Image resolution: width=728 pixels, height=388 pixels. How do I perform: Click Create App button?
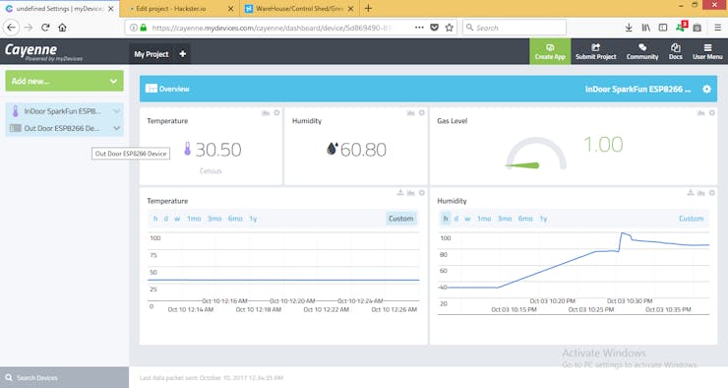(x=550, y=51)
